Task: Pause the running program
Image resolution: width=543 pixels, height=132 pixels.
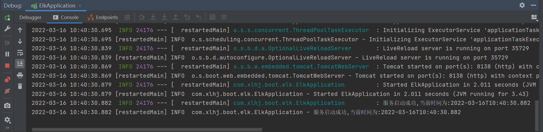Action: coord(7,54)
